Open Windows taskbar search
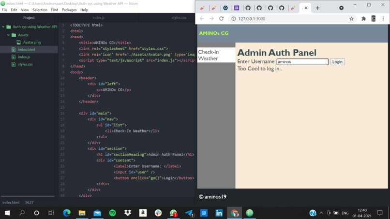The image size is (390, 219). tap(22, 213)
